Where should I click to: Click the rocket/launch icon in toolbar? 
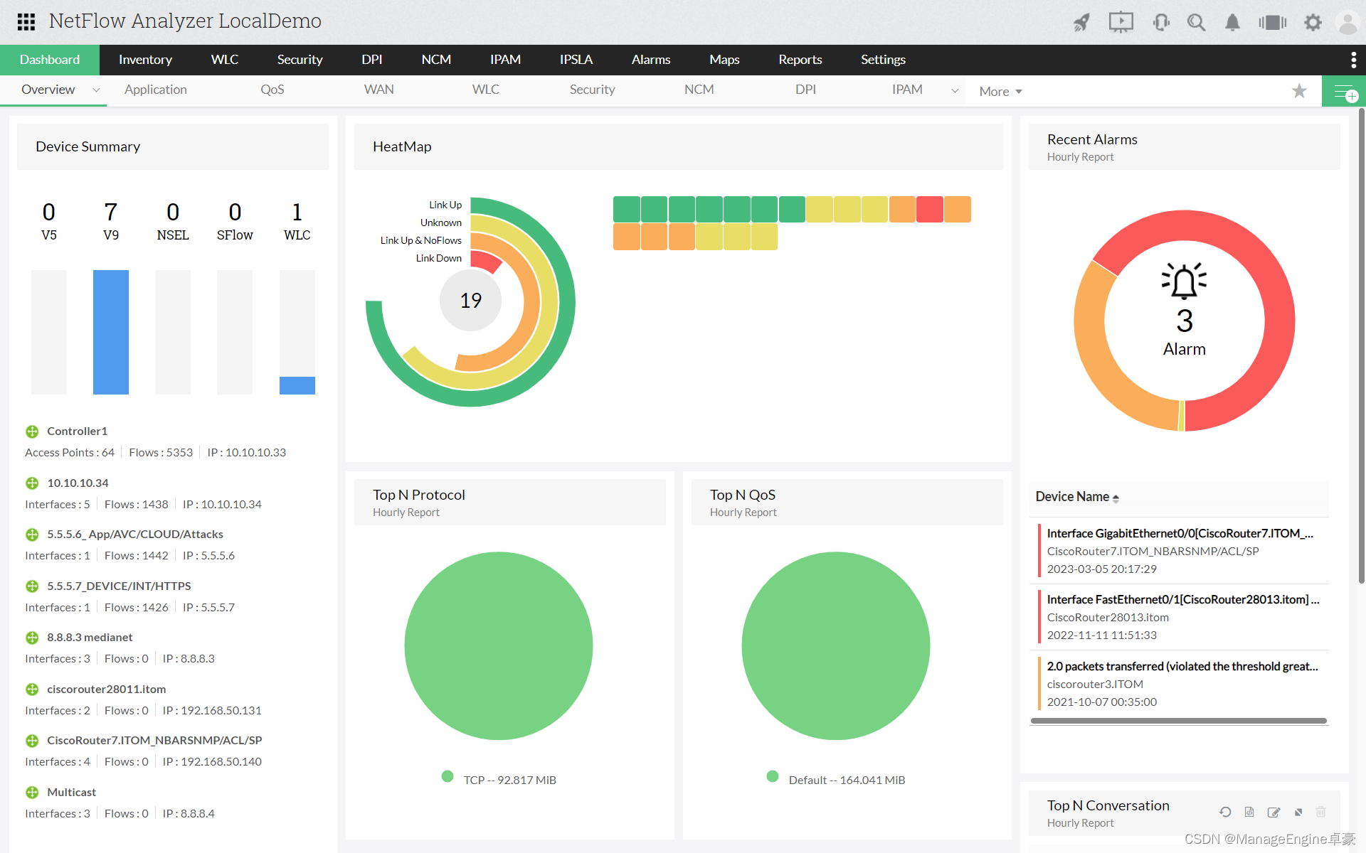coord(1079,21)
